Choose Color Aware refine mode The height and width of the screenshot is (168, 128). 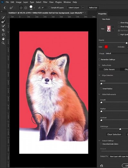109,69
